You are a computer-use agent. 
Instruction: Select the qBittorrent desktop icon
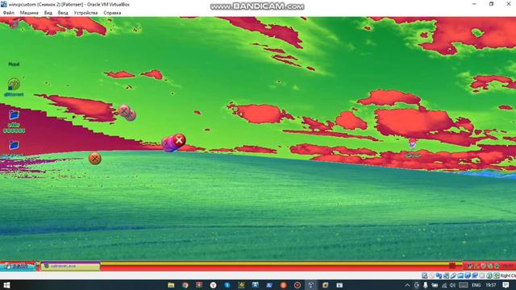pyautogui.click(x=14, y=87)
